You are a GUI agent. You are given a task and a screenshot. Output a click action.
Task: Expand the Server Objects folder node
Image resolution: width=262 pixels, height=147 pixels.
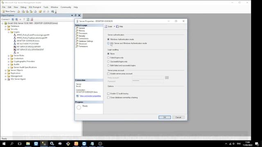[x=5, y=70]
